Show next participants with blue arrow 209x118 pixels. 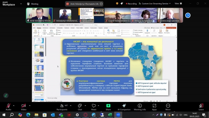click(x=188, y=15)
